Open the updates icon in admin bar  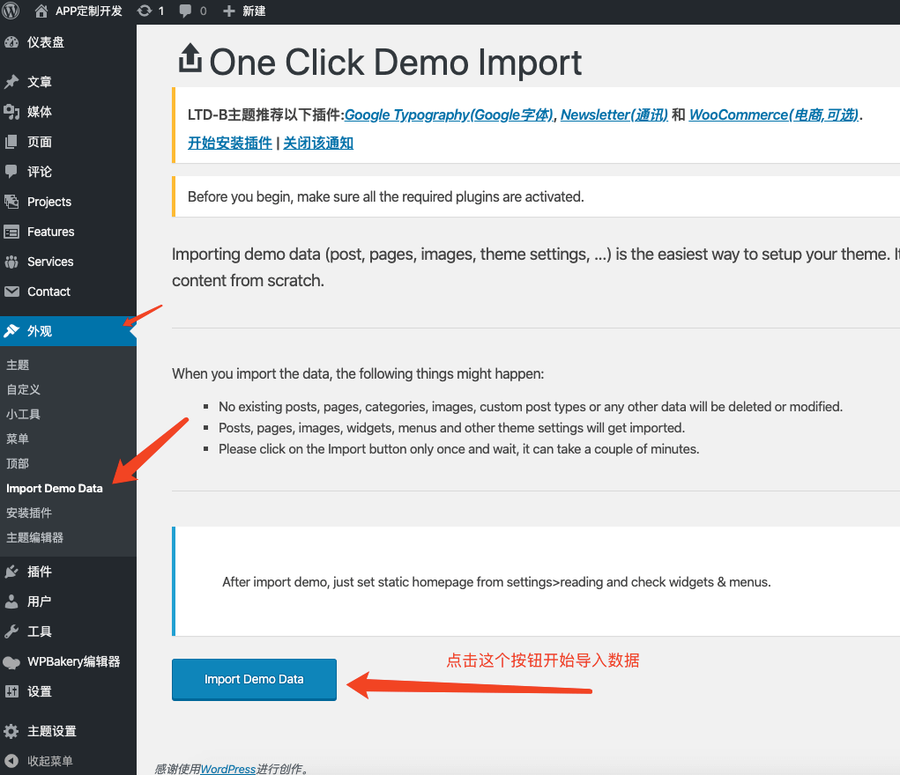click(x=144, y=11)
